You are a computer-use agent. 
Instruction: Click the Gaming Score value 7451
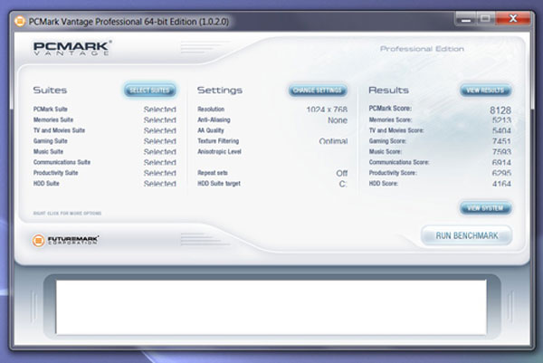pyautogui.click(x=501, y=141)
